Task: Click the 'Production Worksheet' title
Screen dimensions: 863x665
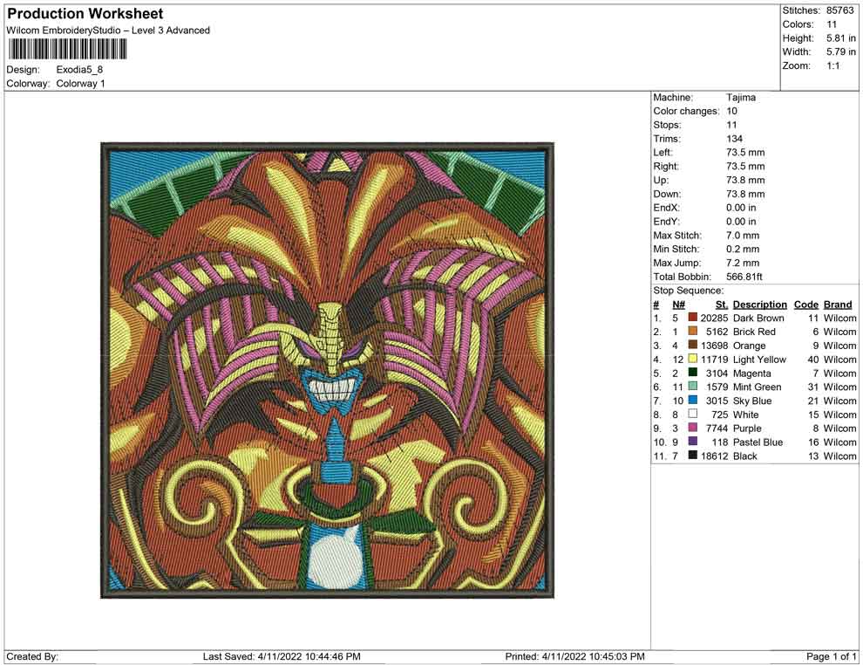Action: tap(85, 13)
